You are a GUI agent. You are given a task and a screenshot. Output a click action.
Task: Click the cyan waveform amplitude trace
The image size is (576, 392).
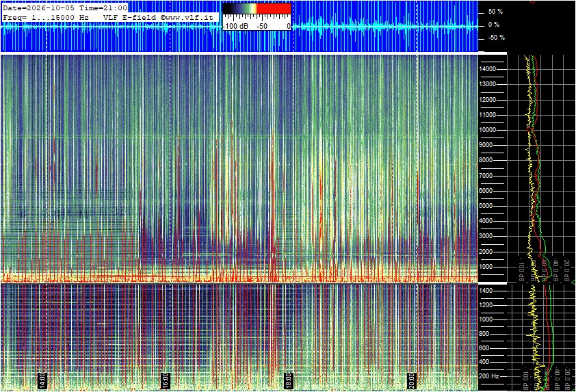point(239,27)
